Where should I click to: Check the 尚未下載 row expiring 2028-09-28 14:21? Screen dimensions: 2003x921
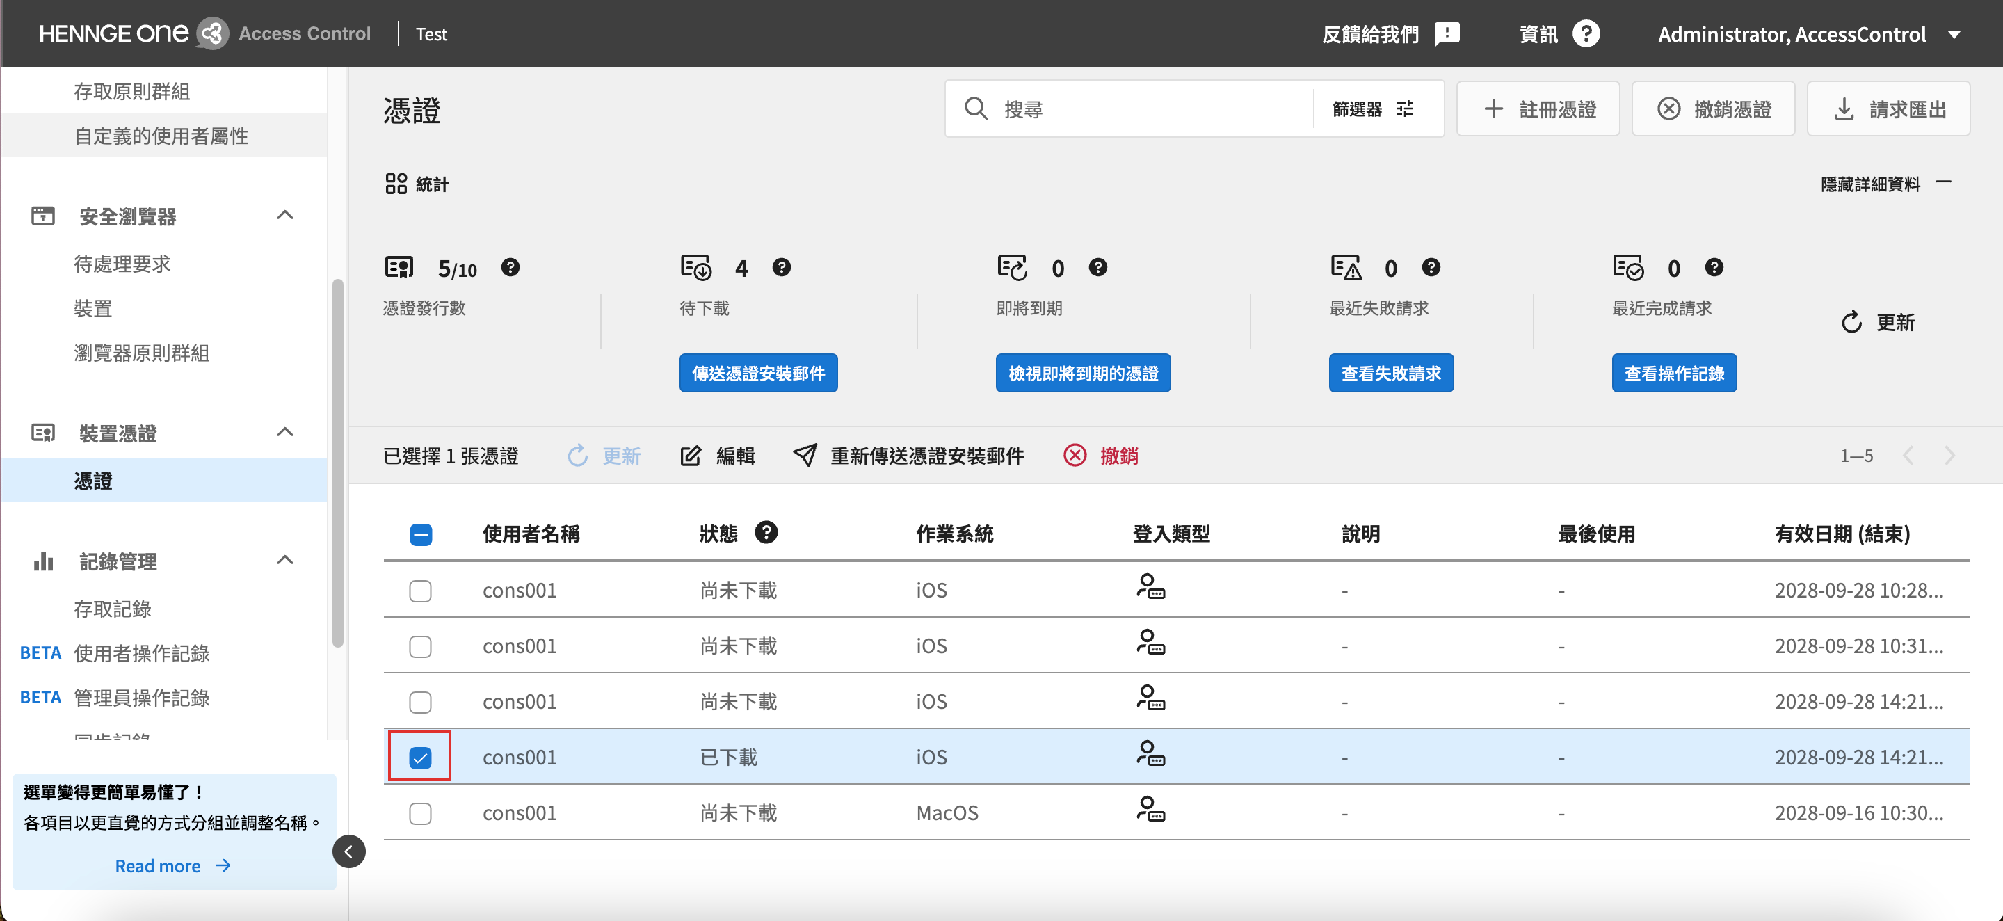421,703
